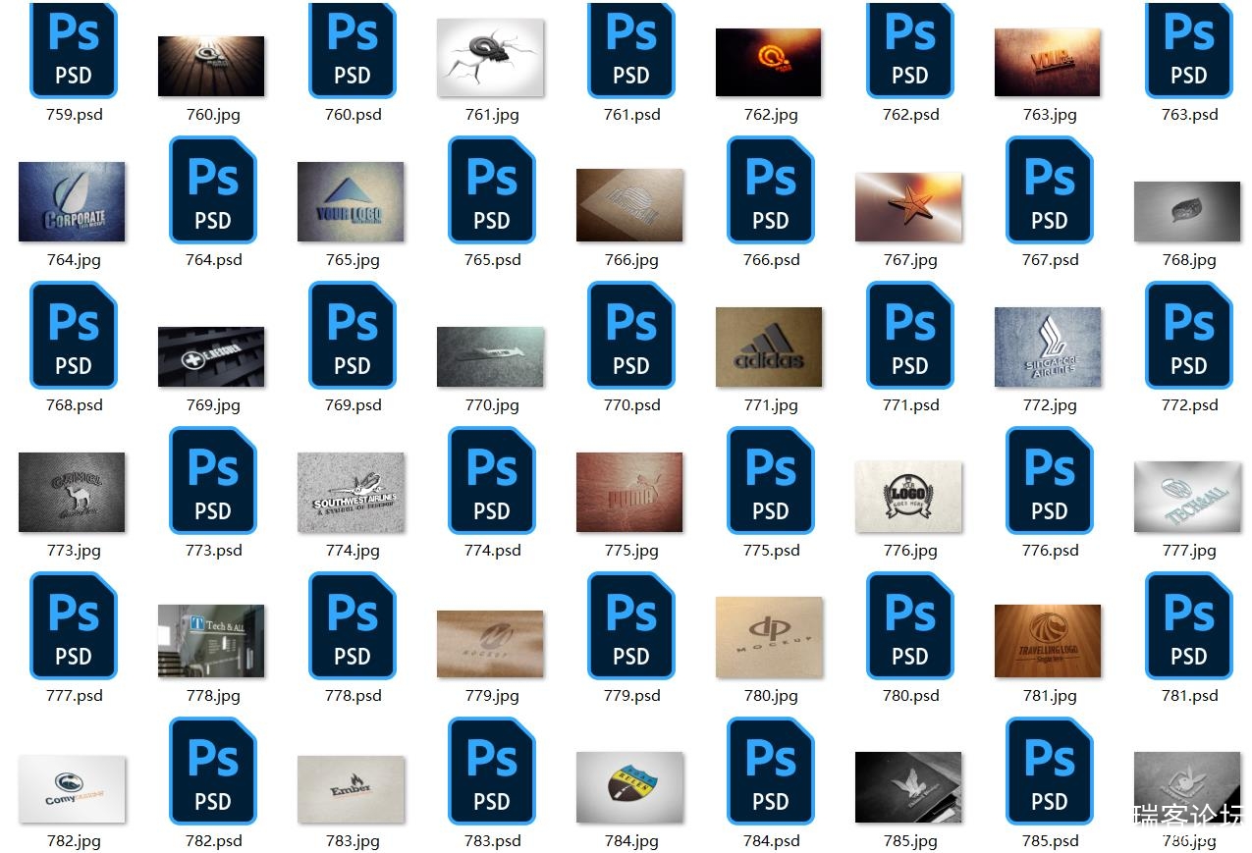The width and height of the screenshot is (1252, 853).
Task: Click the 783.jpg file name label
Action: [353, 841]
